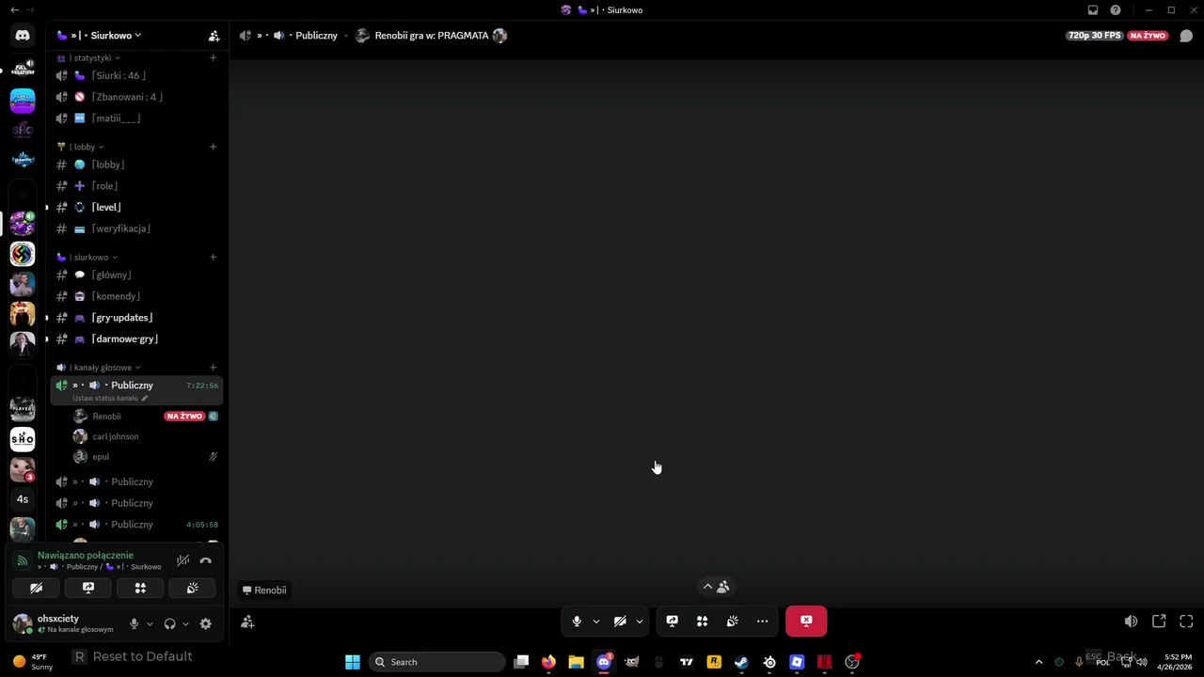This screenshot has width=1204, height=677.
Task: Open the weryfikacja text channel
Action: (x=137, y=228)
